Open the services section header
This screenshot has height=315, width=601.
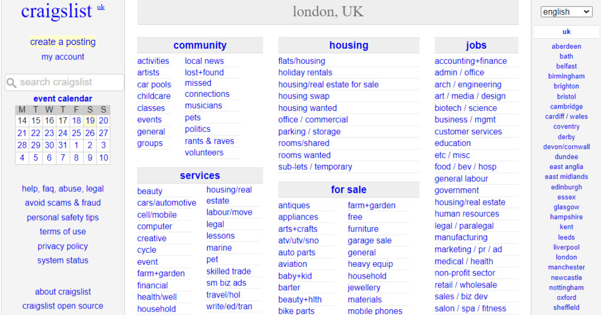(x=200, y=175)
